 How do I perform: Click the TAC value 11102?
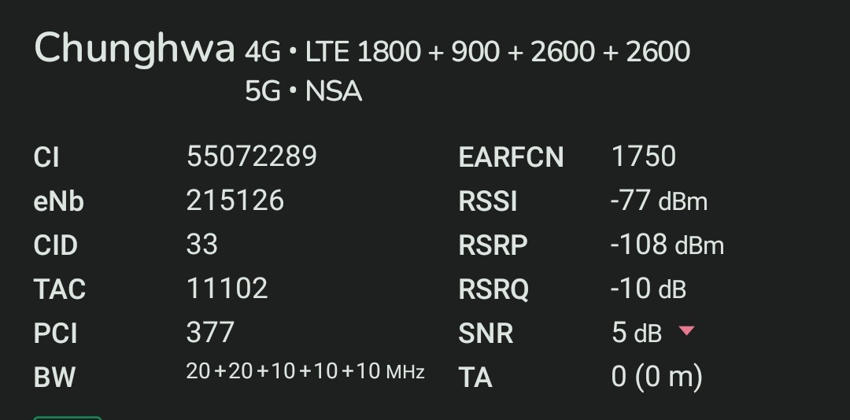(227, 289)
